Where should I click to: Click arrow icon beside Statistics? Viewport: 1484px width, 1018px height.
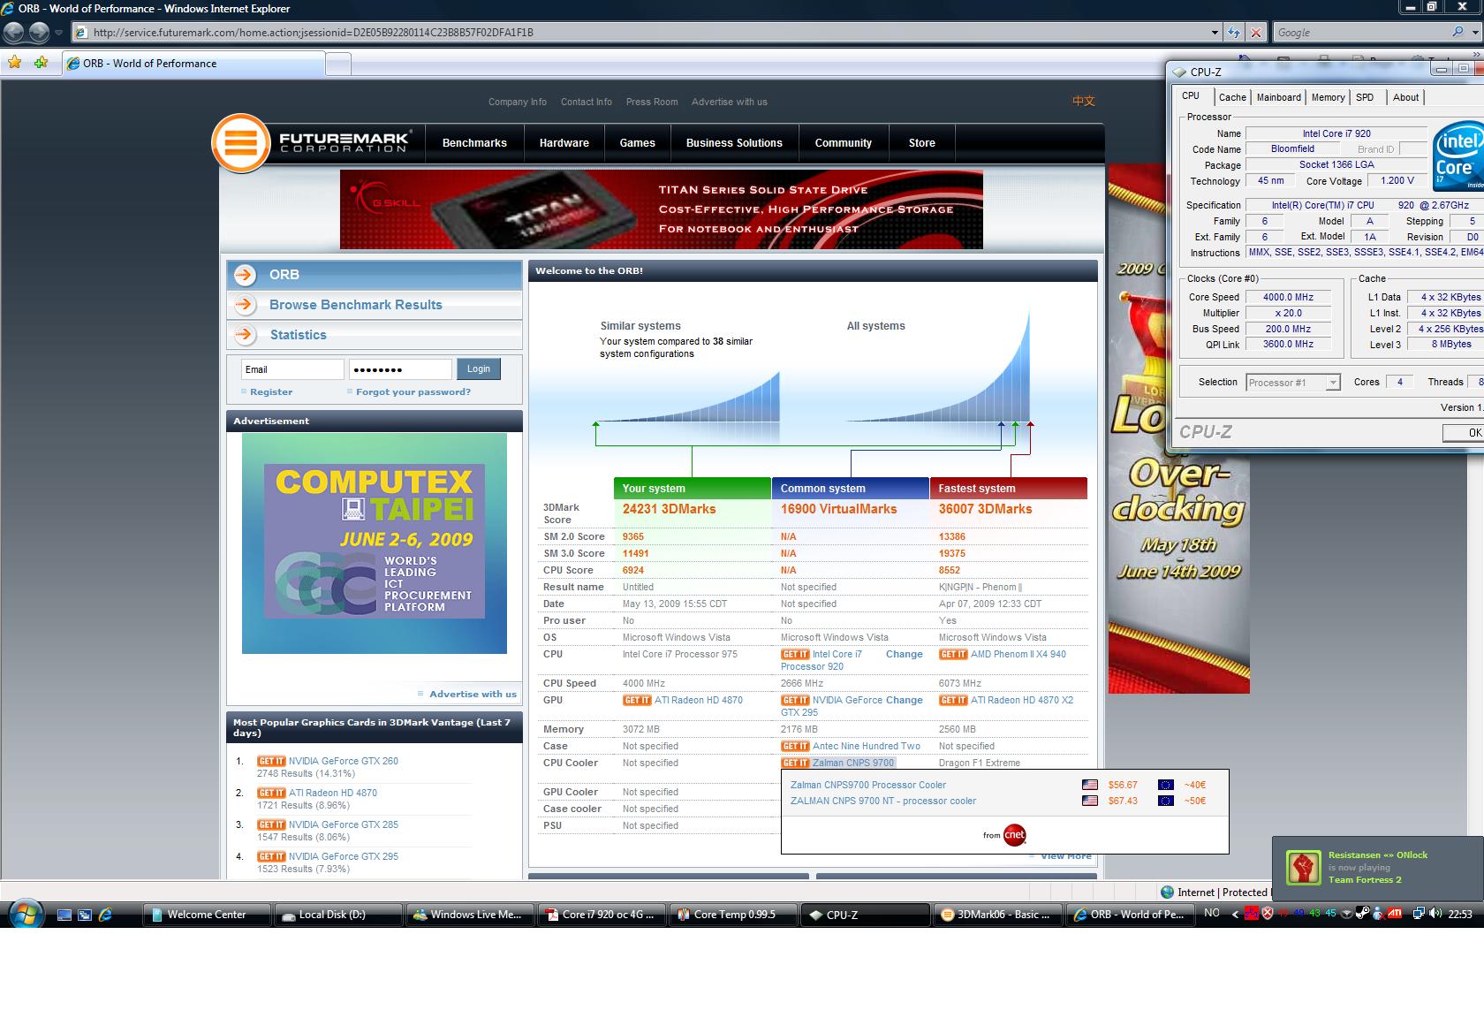pos(246,335)
